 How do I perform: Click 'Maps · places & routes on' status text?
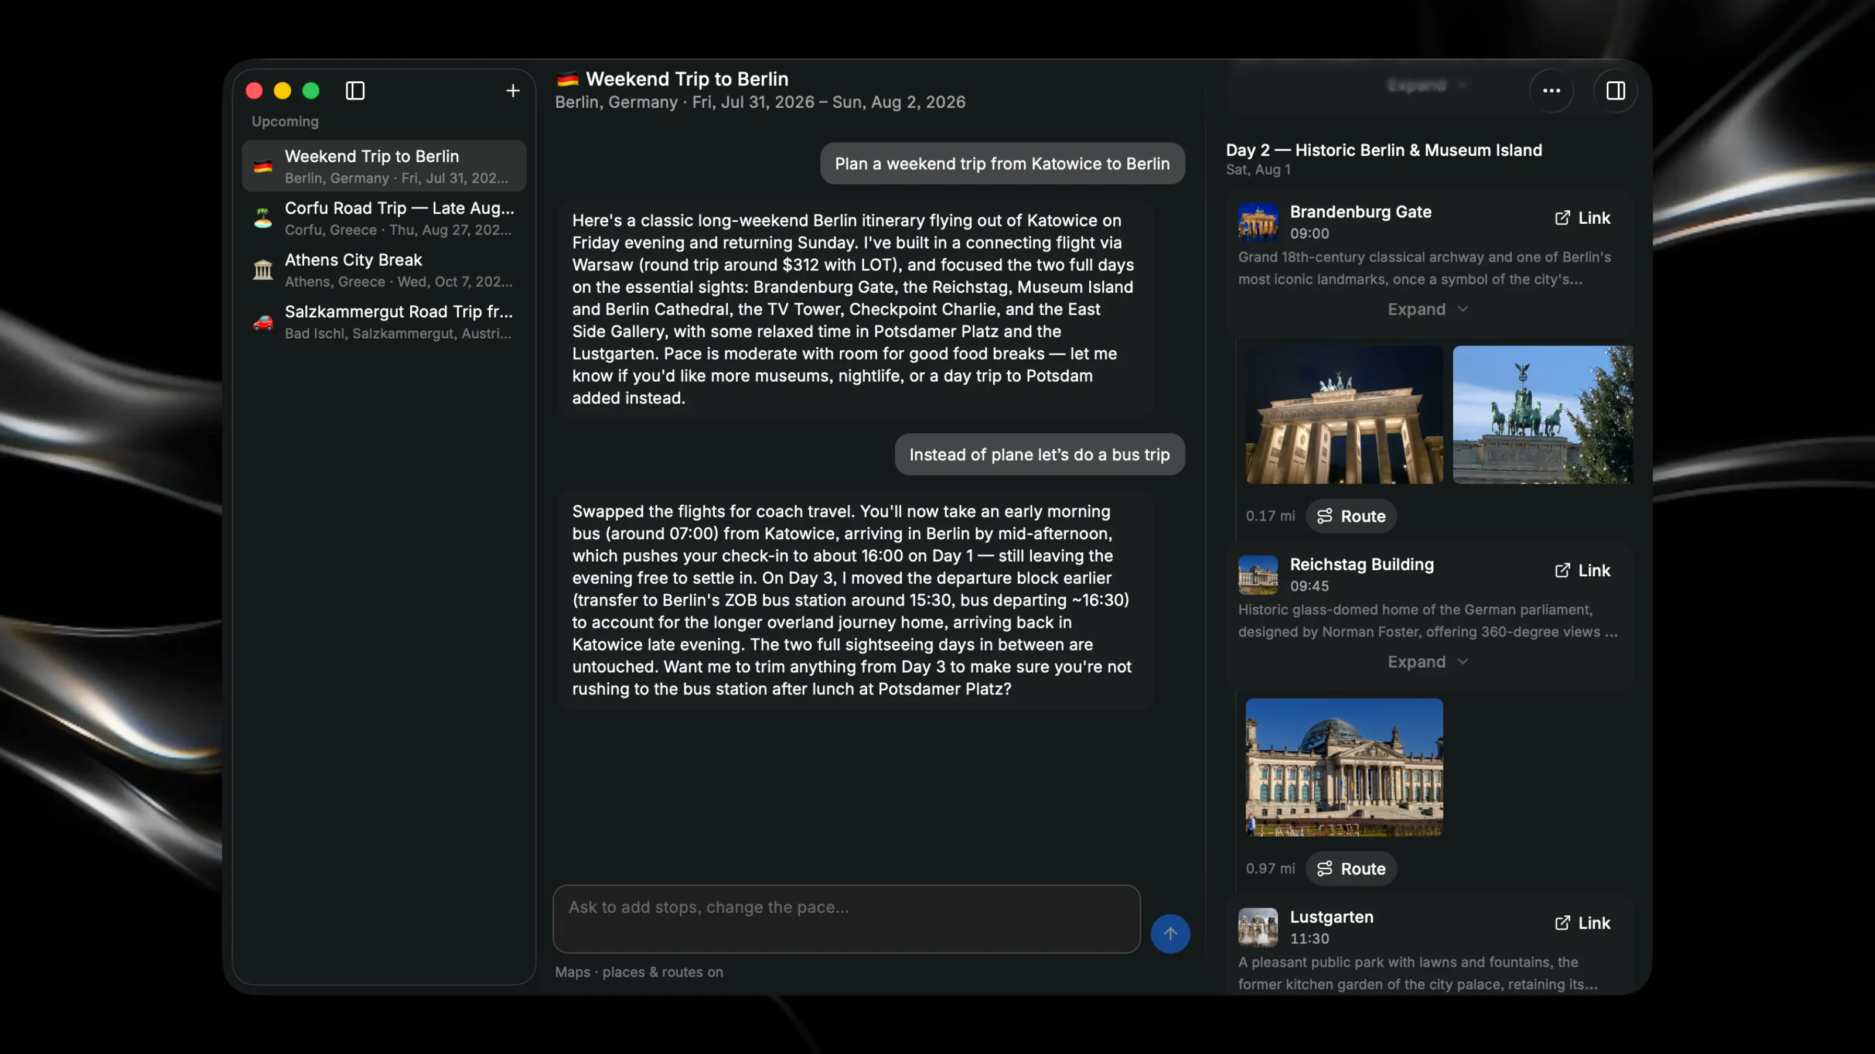[638, 972]
